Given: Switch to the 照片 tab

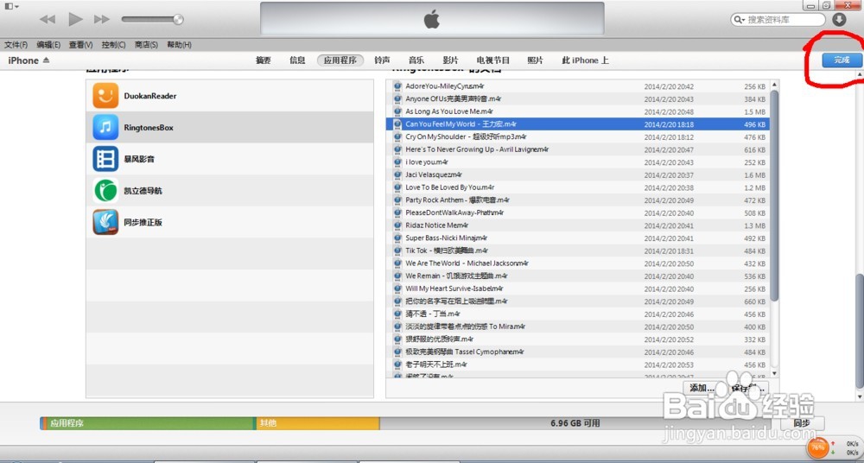Looking at the screenshot, I should (535, 60).
